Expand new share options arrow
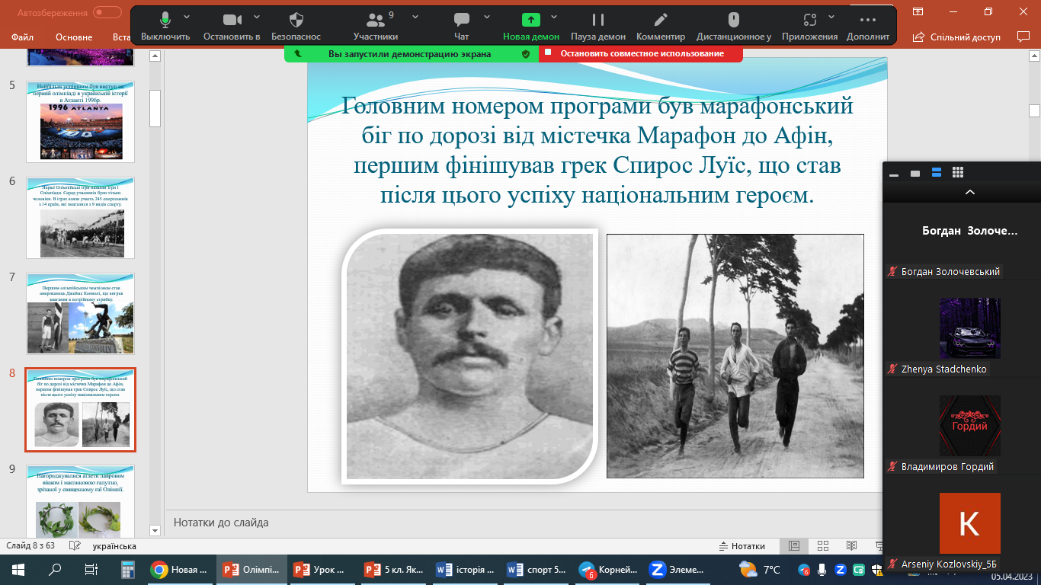 [x=554, y=16]
